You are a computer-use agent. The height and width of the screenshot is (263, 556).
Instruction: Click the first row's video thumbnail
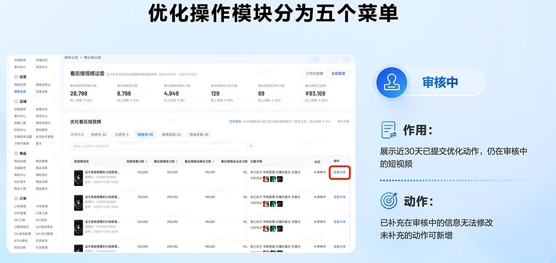(78, 177)
